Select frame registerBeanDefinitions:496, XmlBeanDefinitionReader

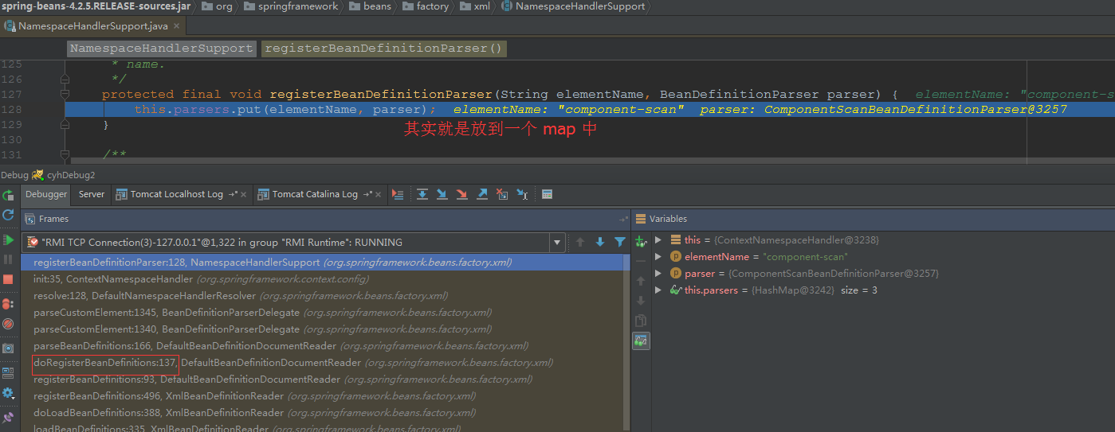325,396
